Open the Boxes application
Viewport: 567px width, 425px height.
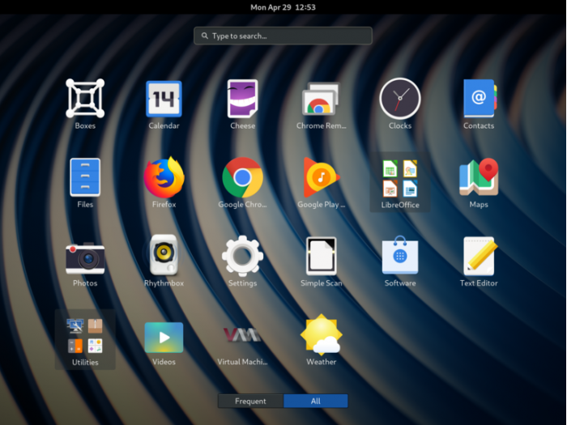pos(85,99)
